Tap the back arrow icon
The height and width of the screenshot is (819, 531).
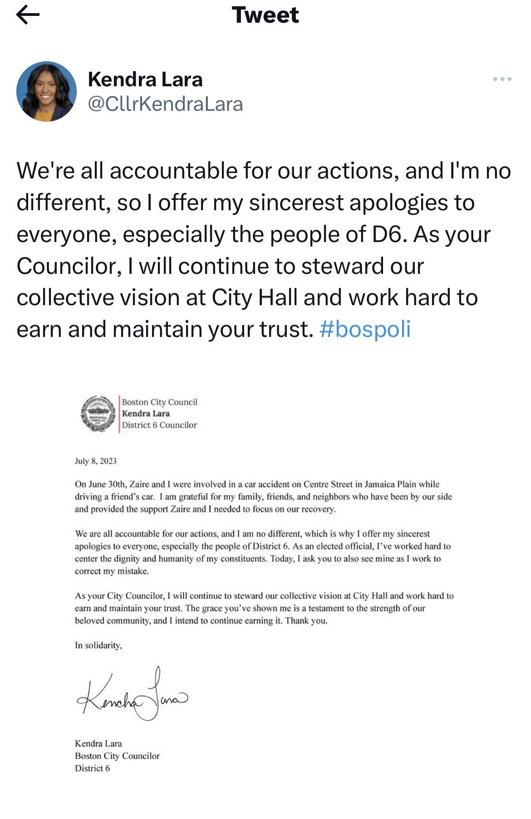(x=28, y=15)
